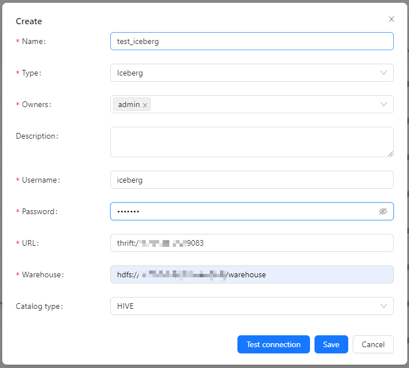
Task: Focus the Name field containing test_iceberg
Action: (251, 41)
